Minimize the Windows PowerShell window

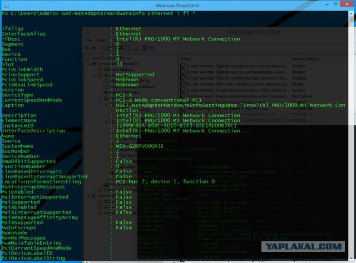coord(327,4)
